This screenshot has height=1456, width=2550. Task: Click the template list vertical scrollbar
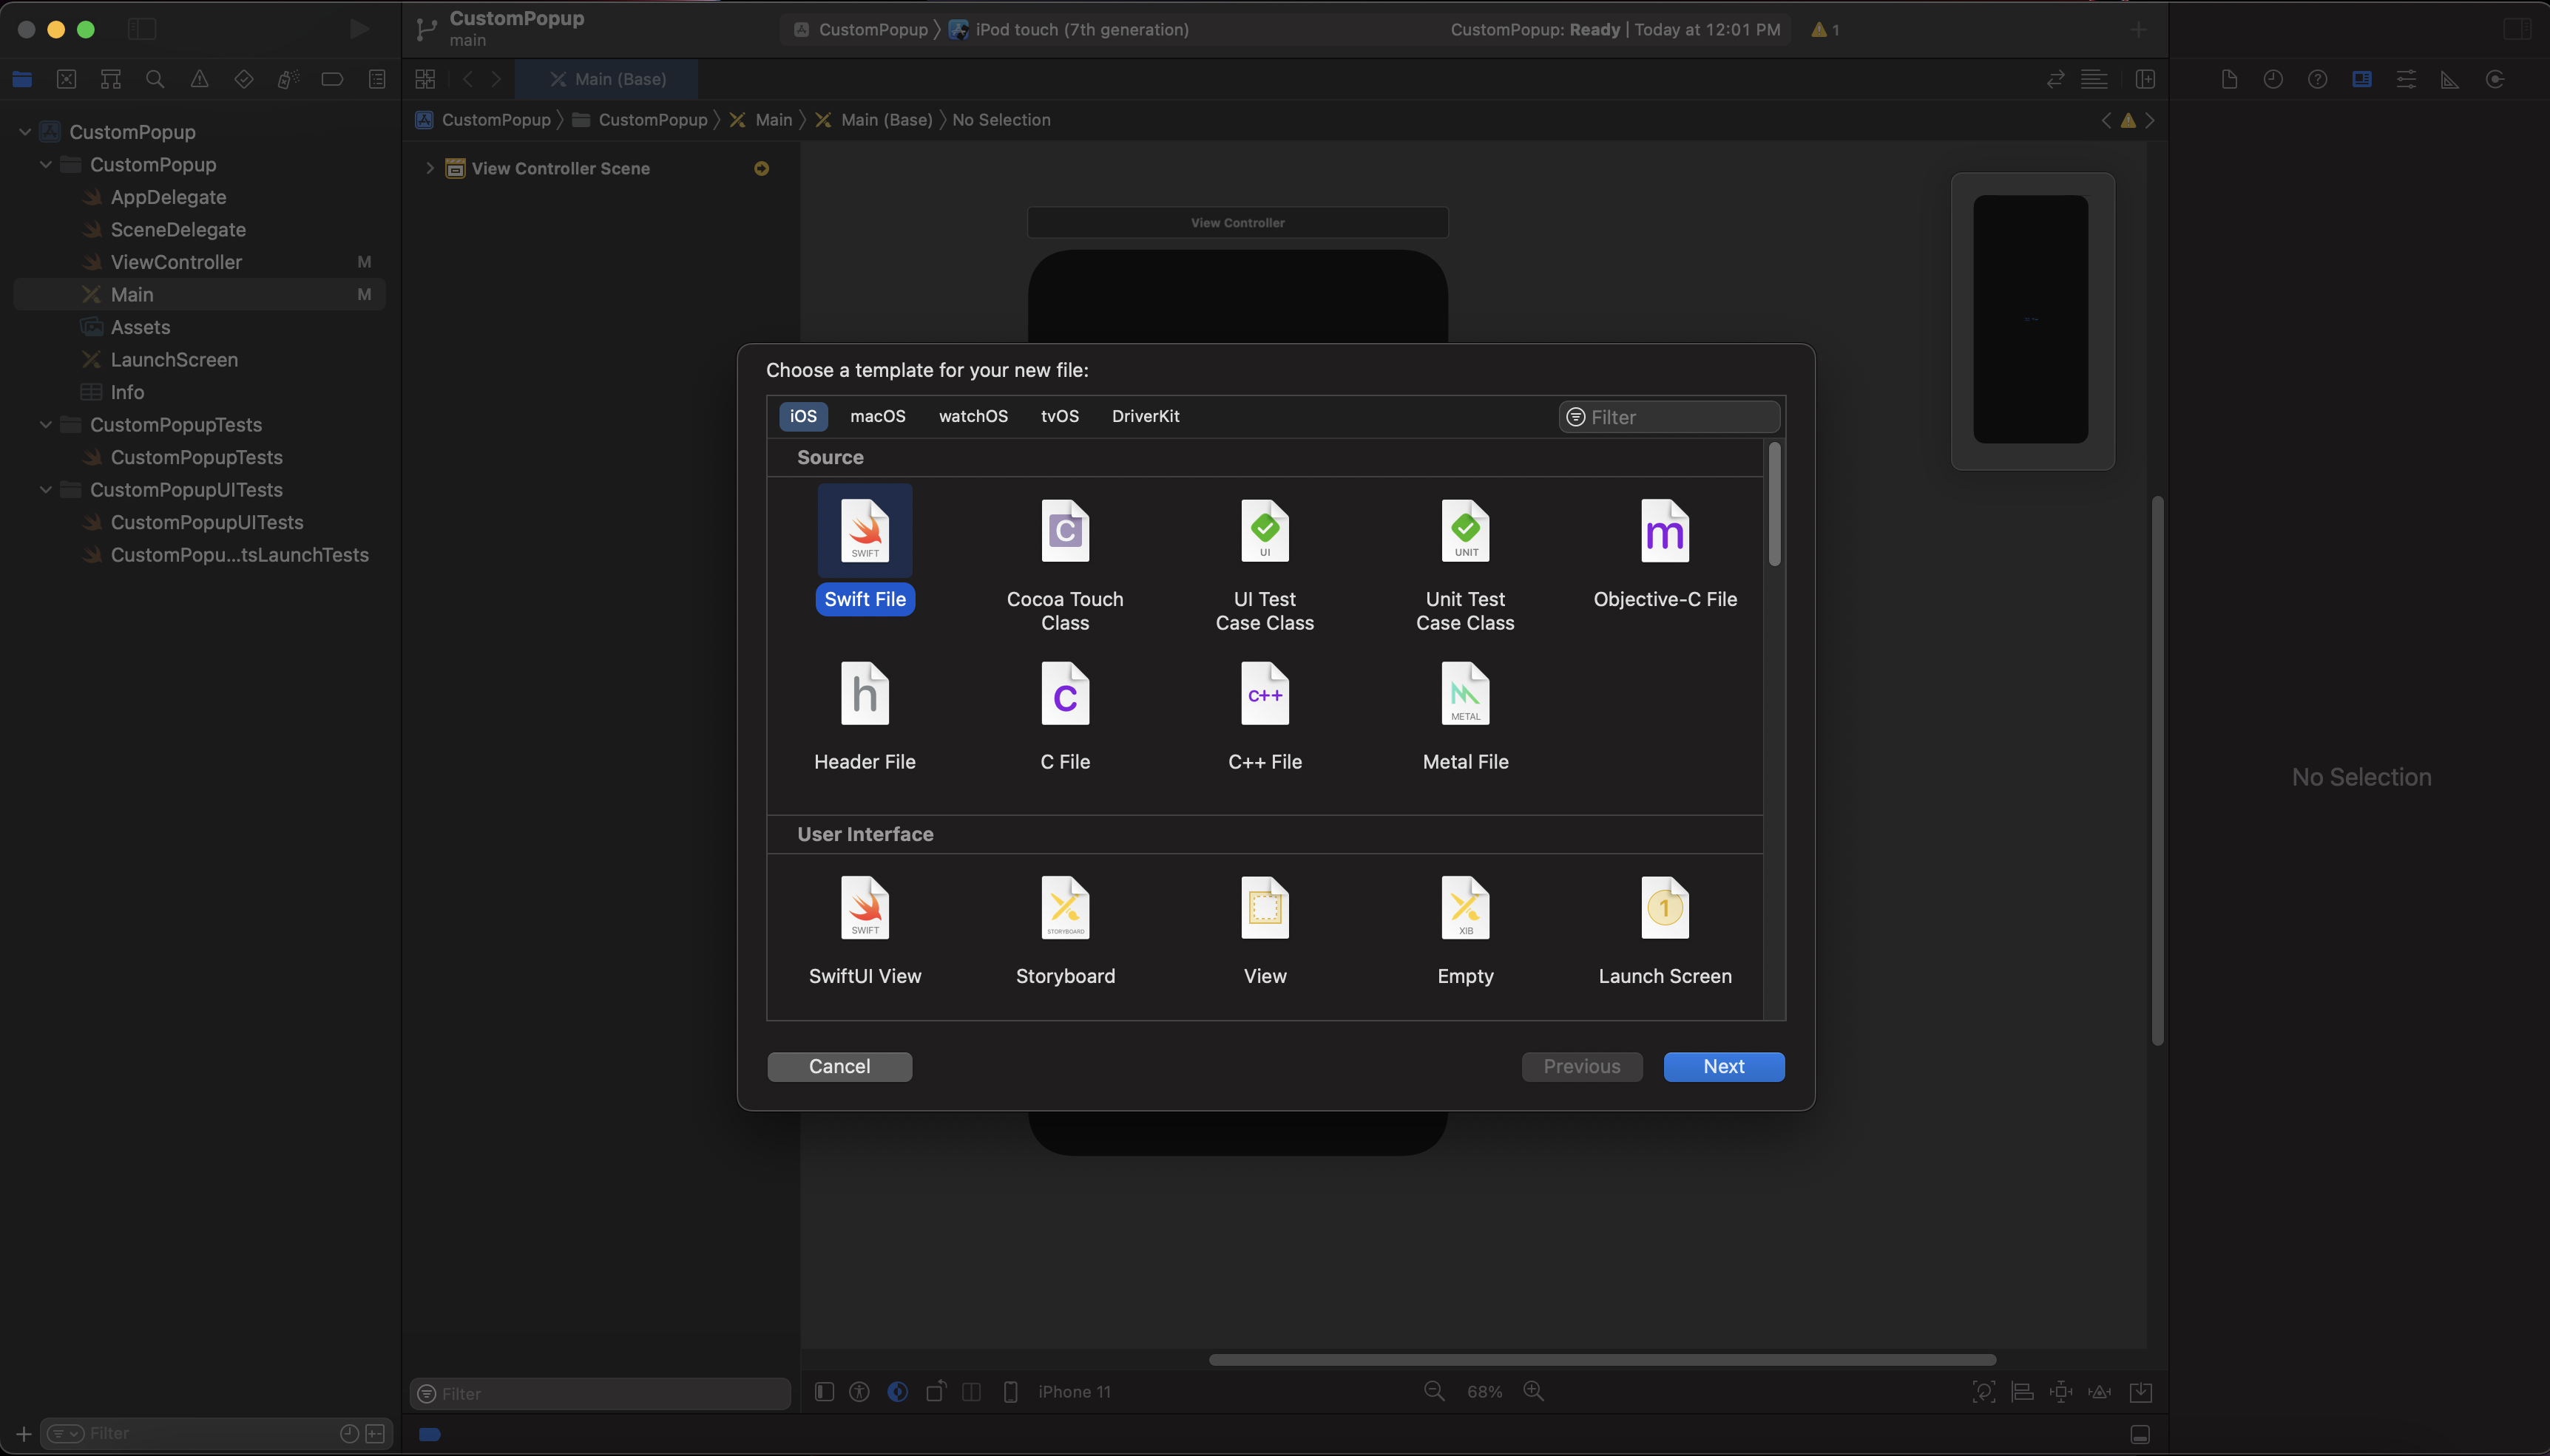(1773, 504)
